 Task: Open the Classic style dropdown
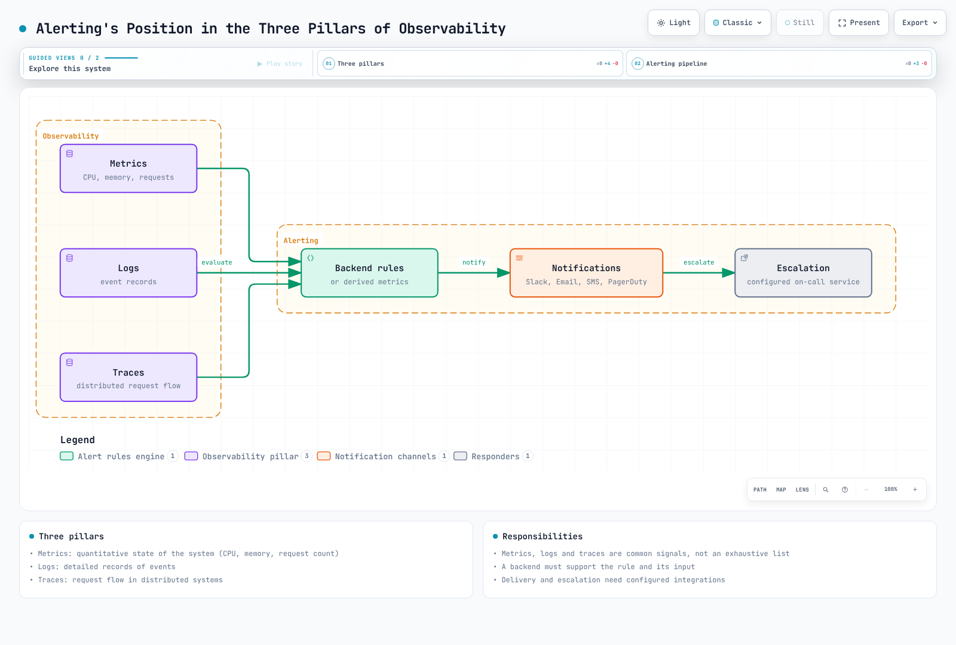pos(737,23)
